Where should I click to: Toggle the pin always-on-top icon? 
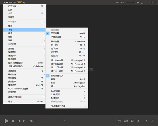click(138, 3)
